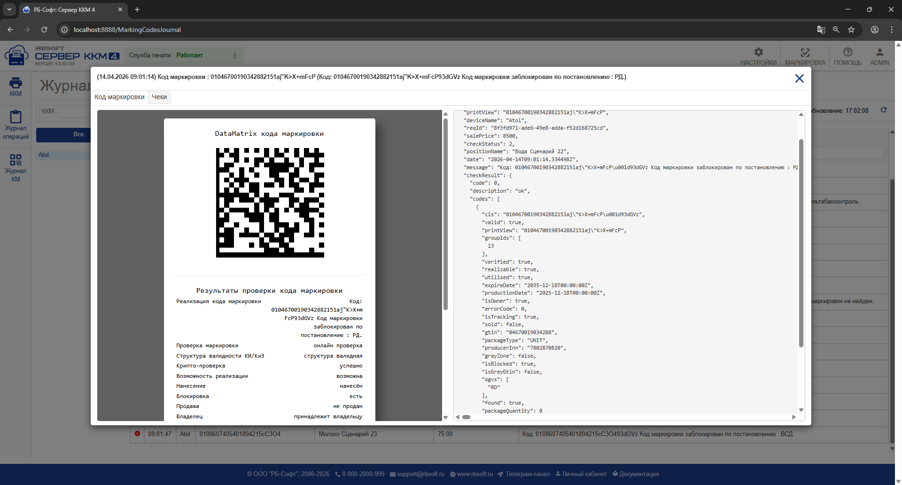Close the marking code details dialog
Viewport: 902px width, 485px height.
pos(799,78)
